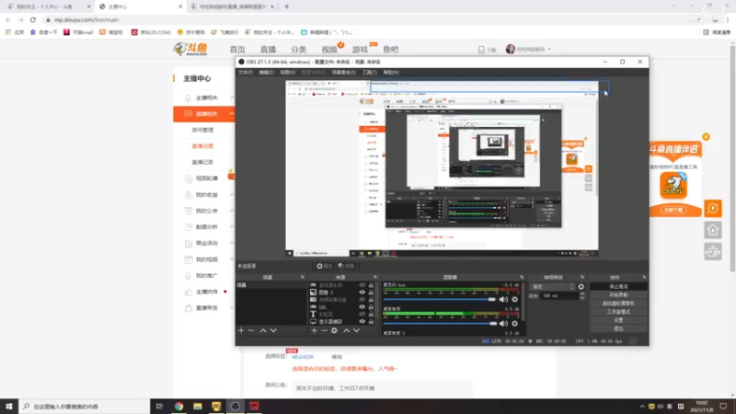Open the 编辑(E) menu in OBS

[x=266, y=73]
